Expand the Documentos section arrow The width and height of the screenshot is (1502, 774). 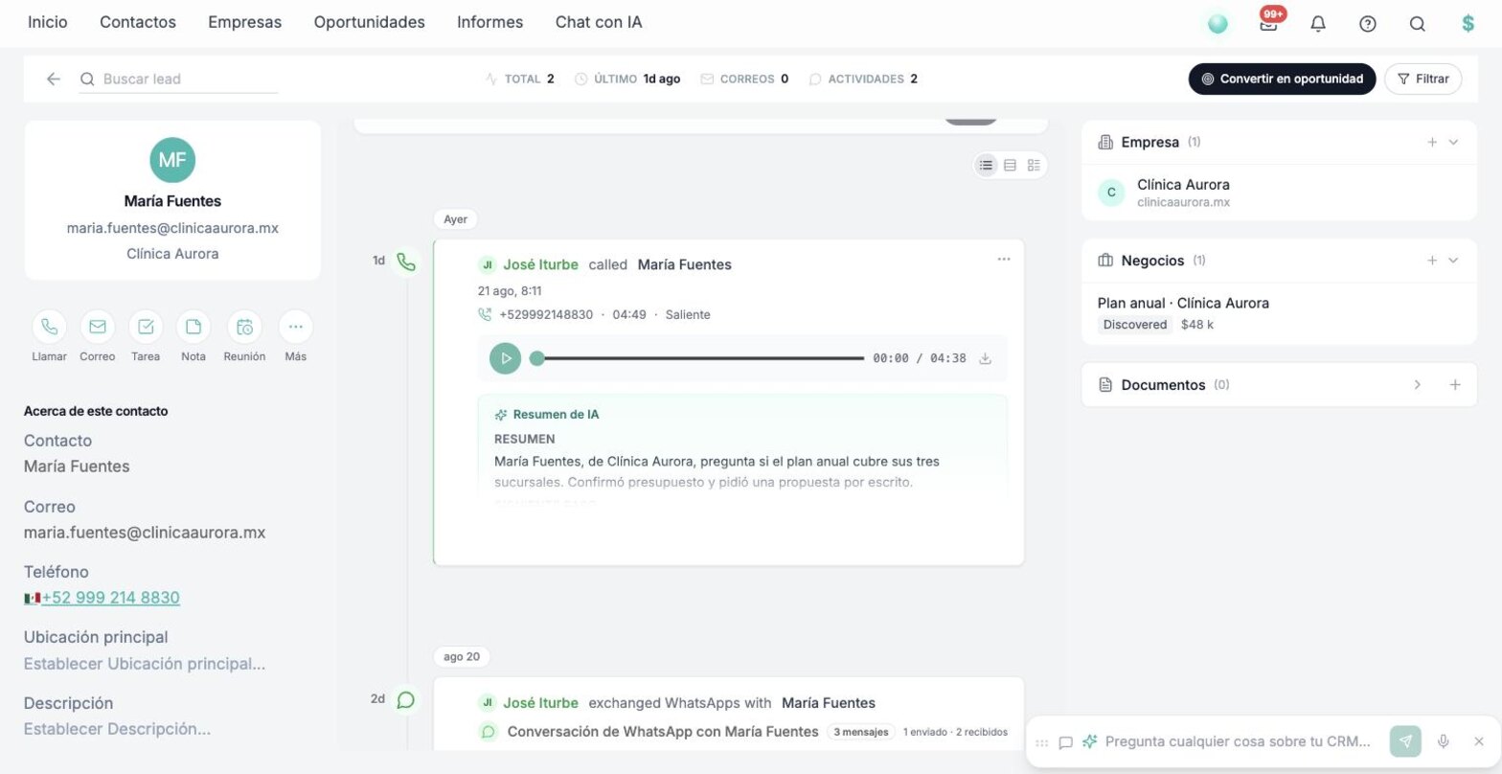(x=1418, y=384)
